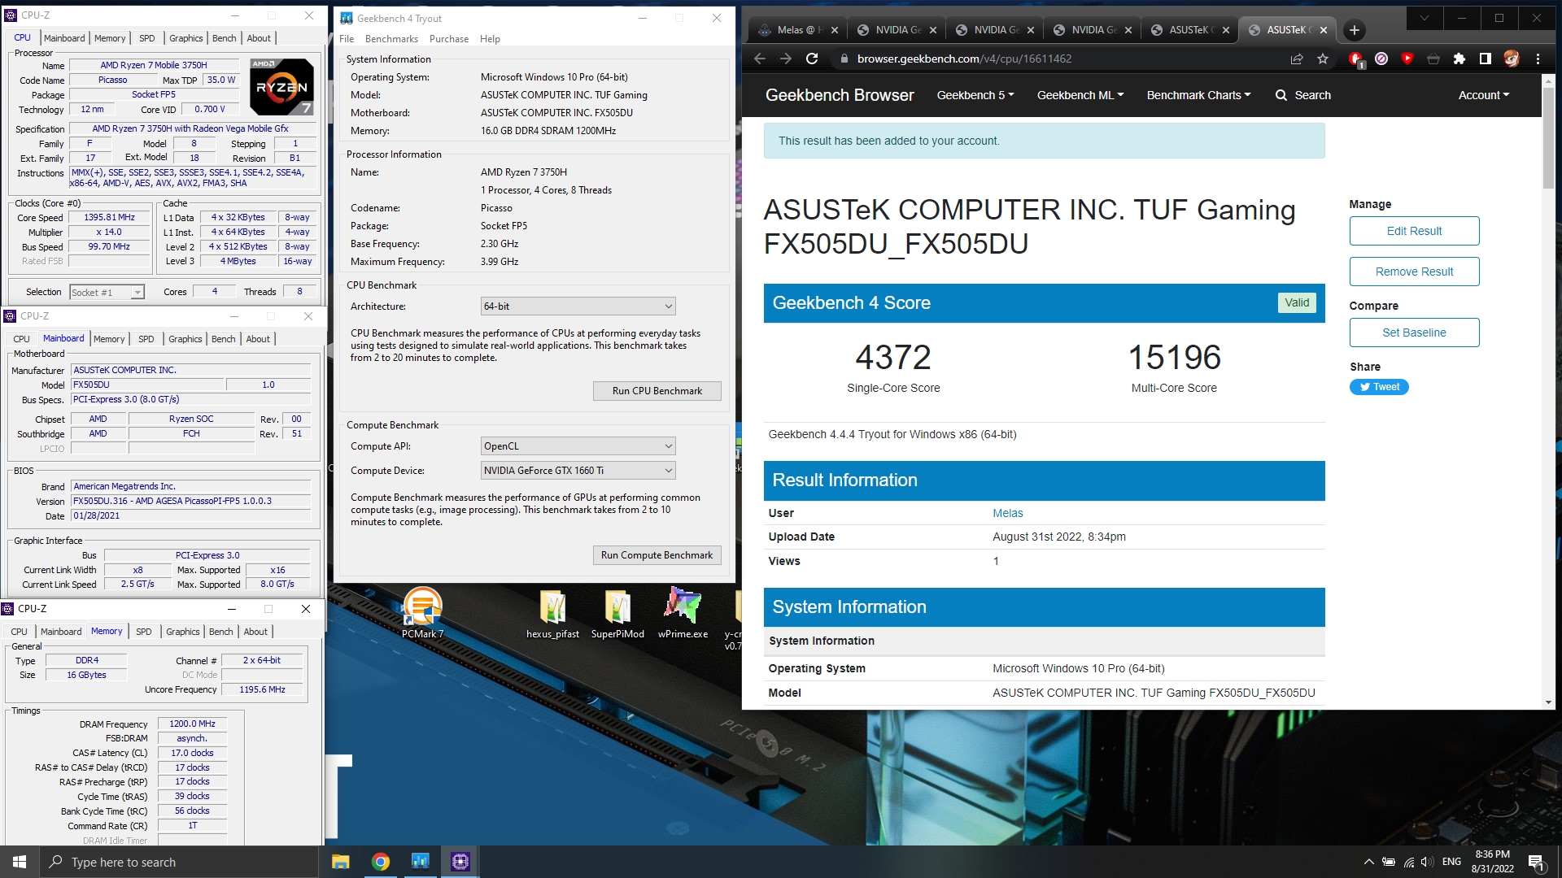The image size is (1562, 878).
Task: Click Windows Start button
Action: [x=20, y=862]
